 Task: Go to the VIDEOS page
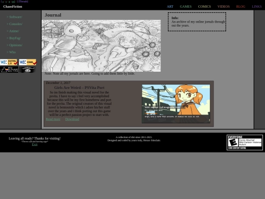223,6
